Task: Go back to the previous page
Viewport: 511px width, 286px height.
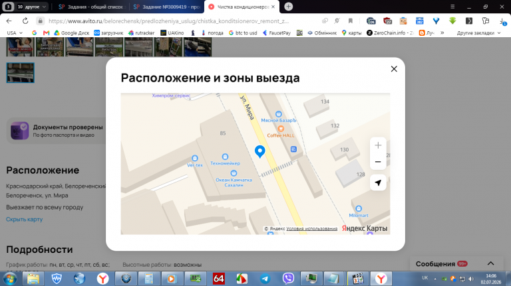Action: click(x=9, y=21)
